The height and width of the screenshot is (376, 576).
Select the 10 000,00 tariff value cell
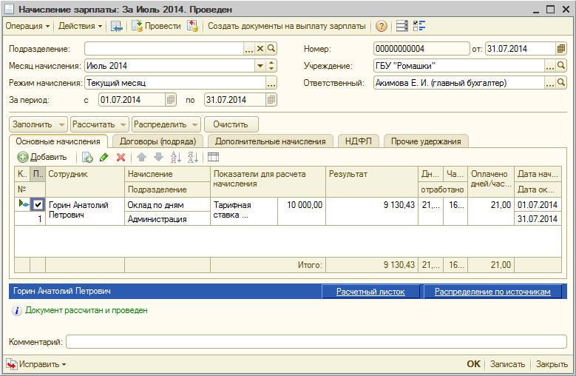[x=302, y=212]
